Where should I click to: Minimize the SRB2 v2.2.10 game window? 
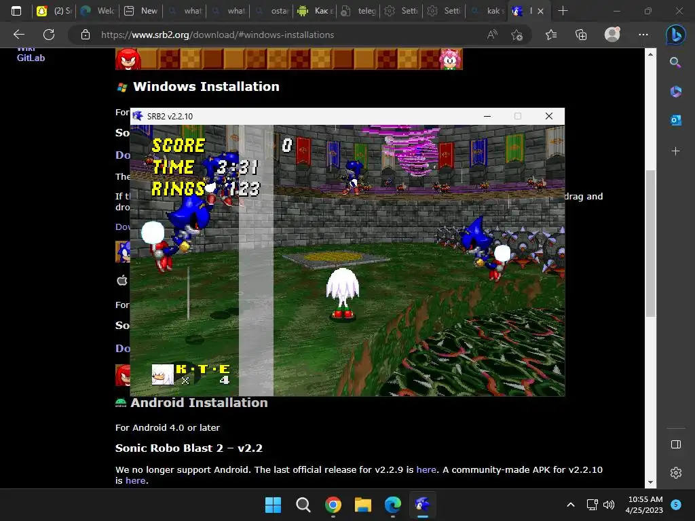[x=487, y=116]
